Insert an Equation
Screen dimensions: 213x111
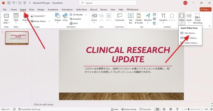tap(163, 18)
